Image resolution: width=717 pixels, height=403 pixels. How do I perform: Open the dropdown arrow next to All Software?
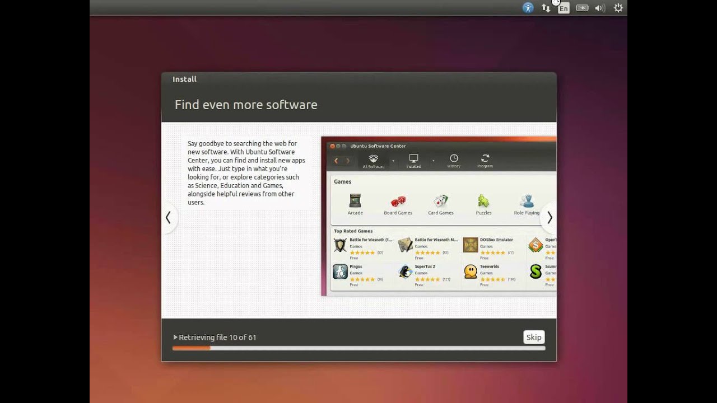[393, 161]
